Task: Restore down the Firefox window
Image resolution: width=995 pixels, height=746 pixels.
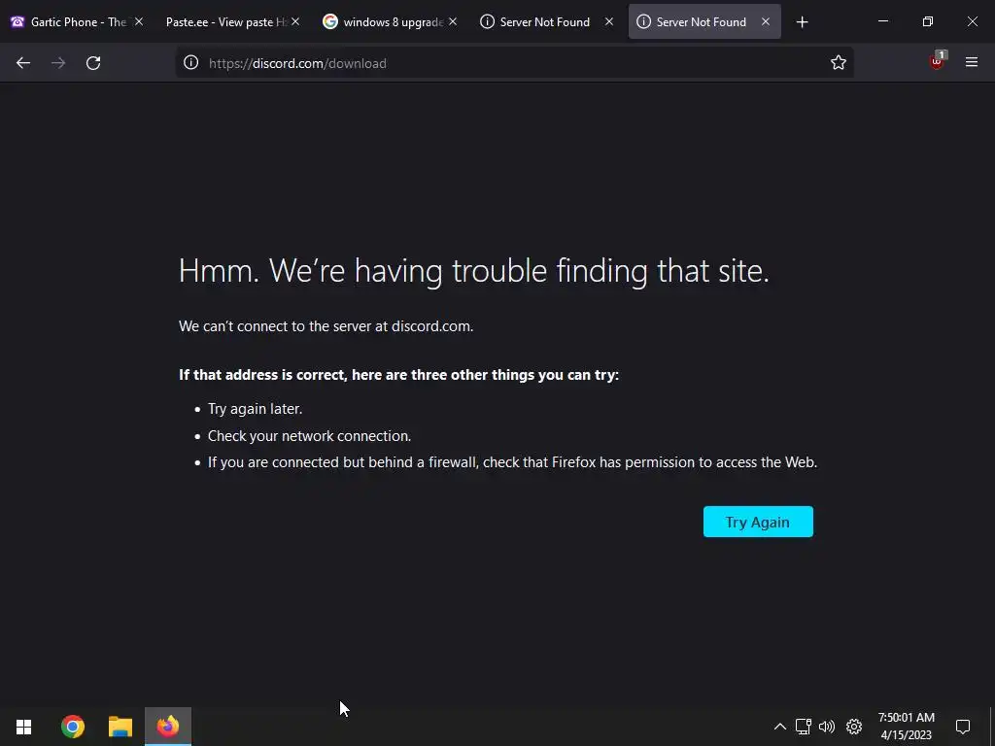Action: 928,21
